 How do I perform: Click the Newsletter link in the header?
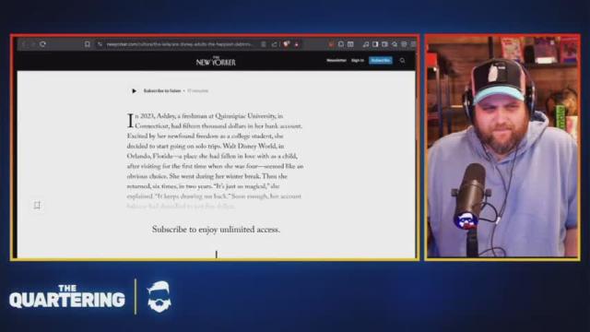[x=336, y=60]
